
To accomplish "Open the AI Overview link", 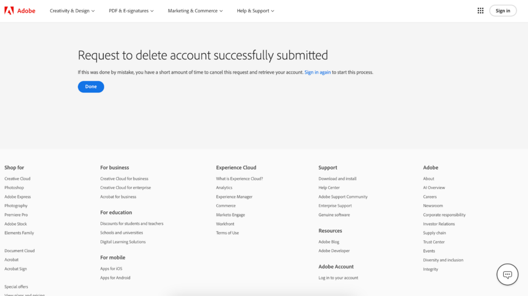I will click(434, 188).
